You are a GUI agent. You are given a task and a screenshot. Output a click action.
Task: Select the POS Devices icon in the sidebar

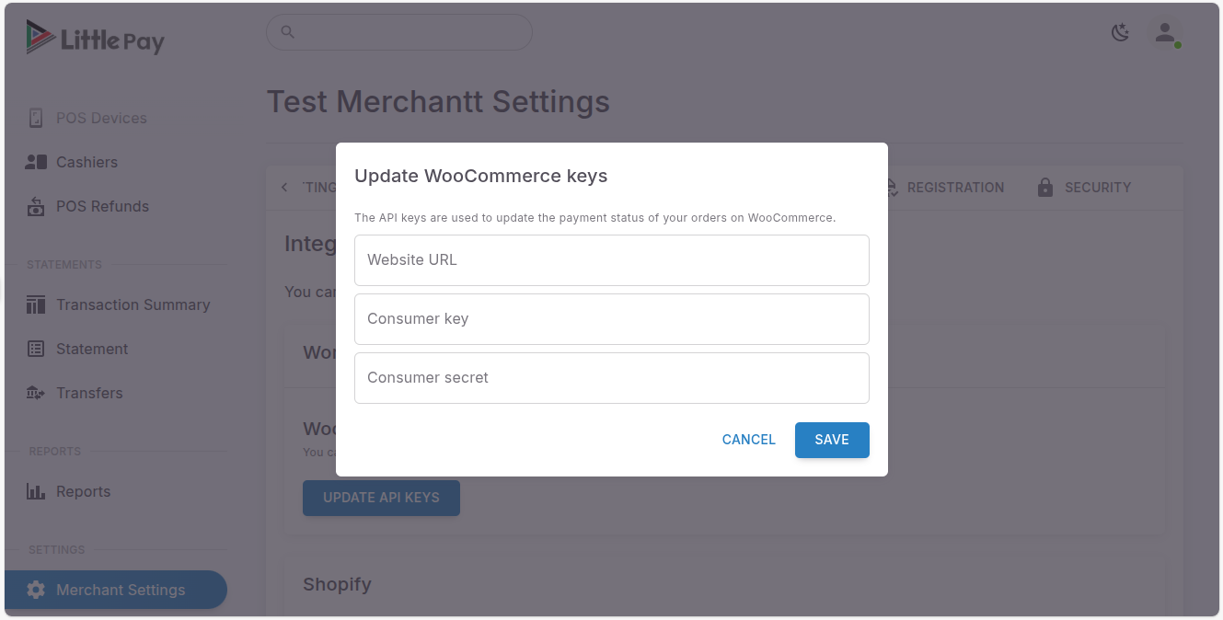35,118
